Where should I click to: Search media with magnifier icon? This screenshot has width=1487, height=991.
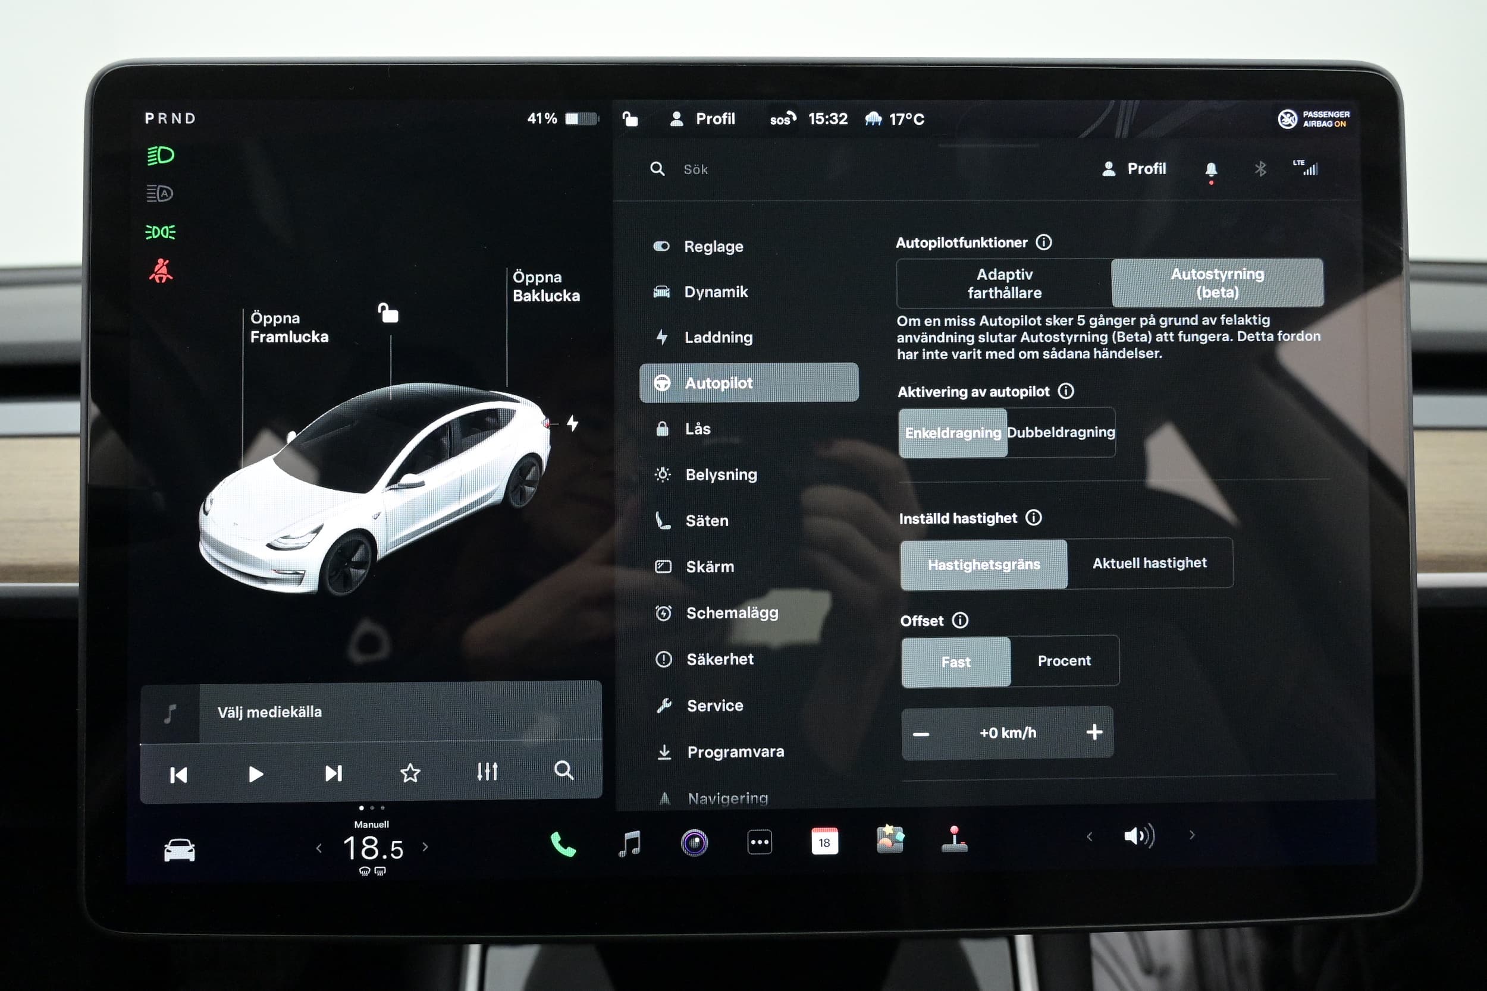[564, 770]
